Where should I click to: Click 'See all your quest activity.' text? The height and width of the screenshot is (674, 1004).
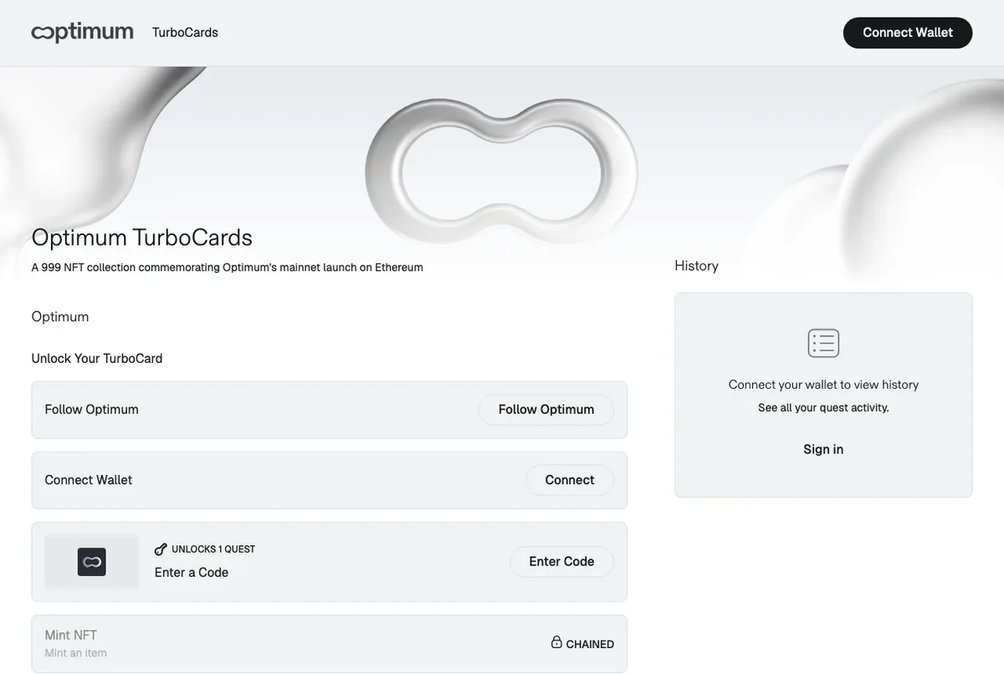click(823, 408)
